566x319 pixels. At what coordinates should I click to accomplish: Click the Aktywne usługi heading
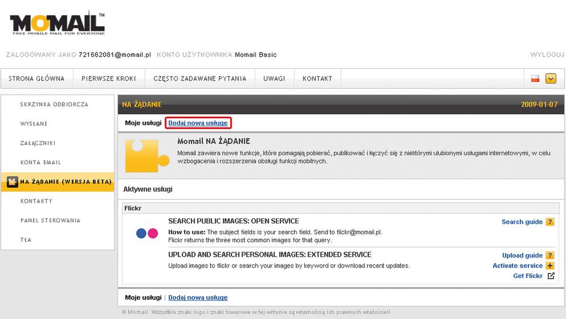point(148,189)
